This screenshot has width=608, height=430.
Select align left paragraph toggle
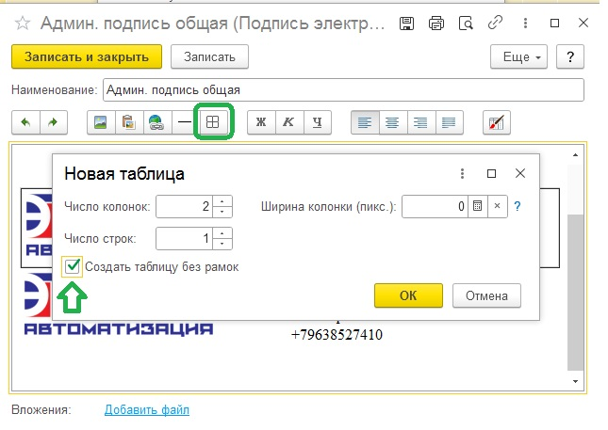[x=364, y=122]
